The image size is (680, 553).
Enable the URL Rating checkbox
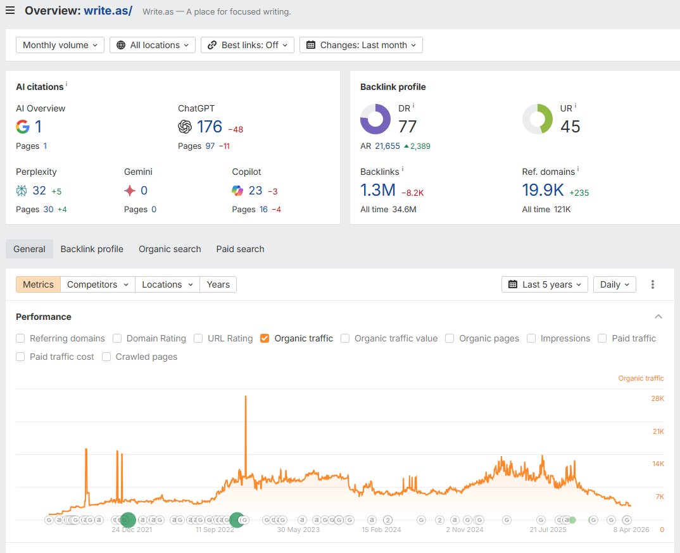[198, 338]
